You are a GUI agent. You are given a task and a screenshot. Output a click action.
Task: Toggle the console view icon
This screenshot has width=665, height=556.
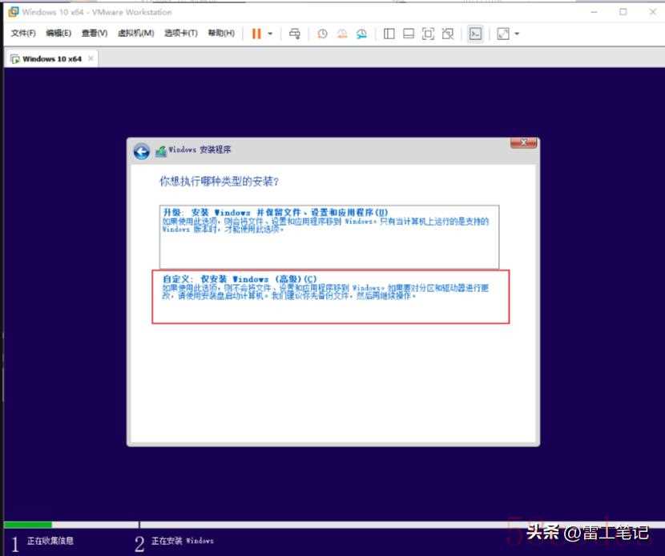point(475,34)
